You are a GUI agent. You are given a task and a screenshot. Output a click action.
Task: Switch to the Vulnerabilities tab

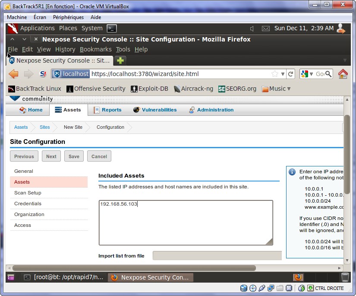click(x=155, y=110)
